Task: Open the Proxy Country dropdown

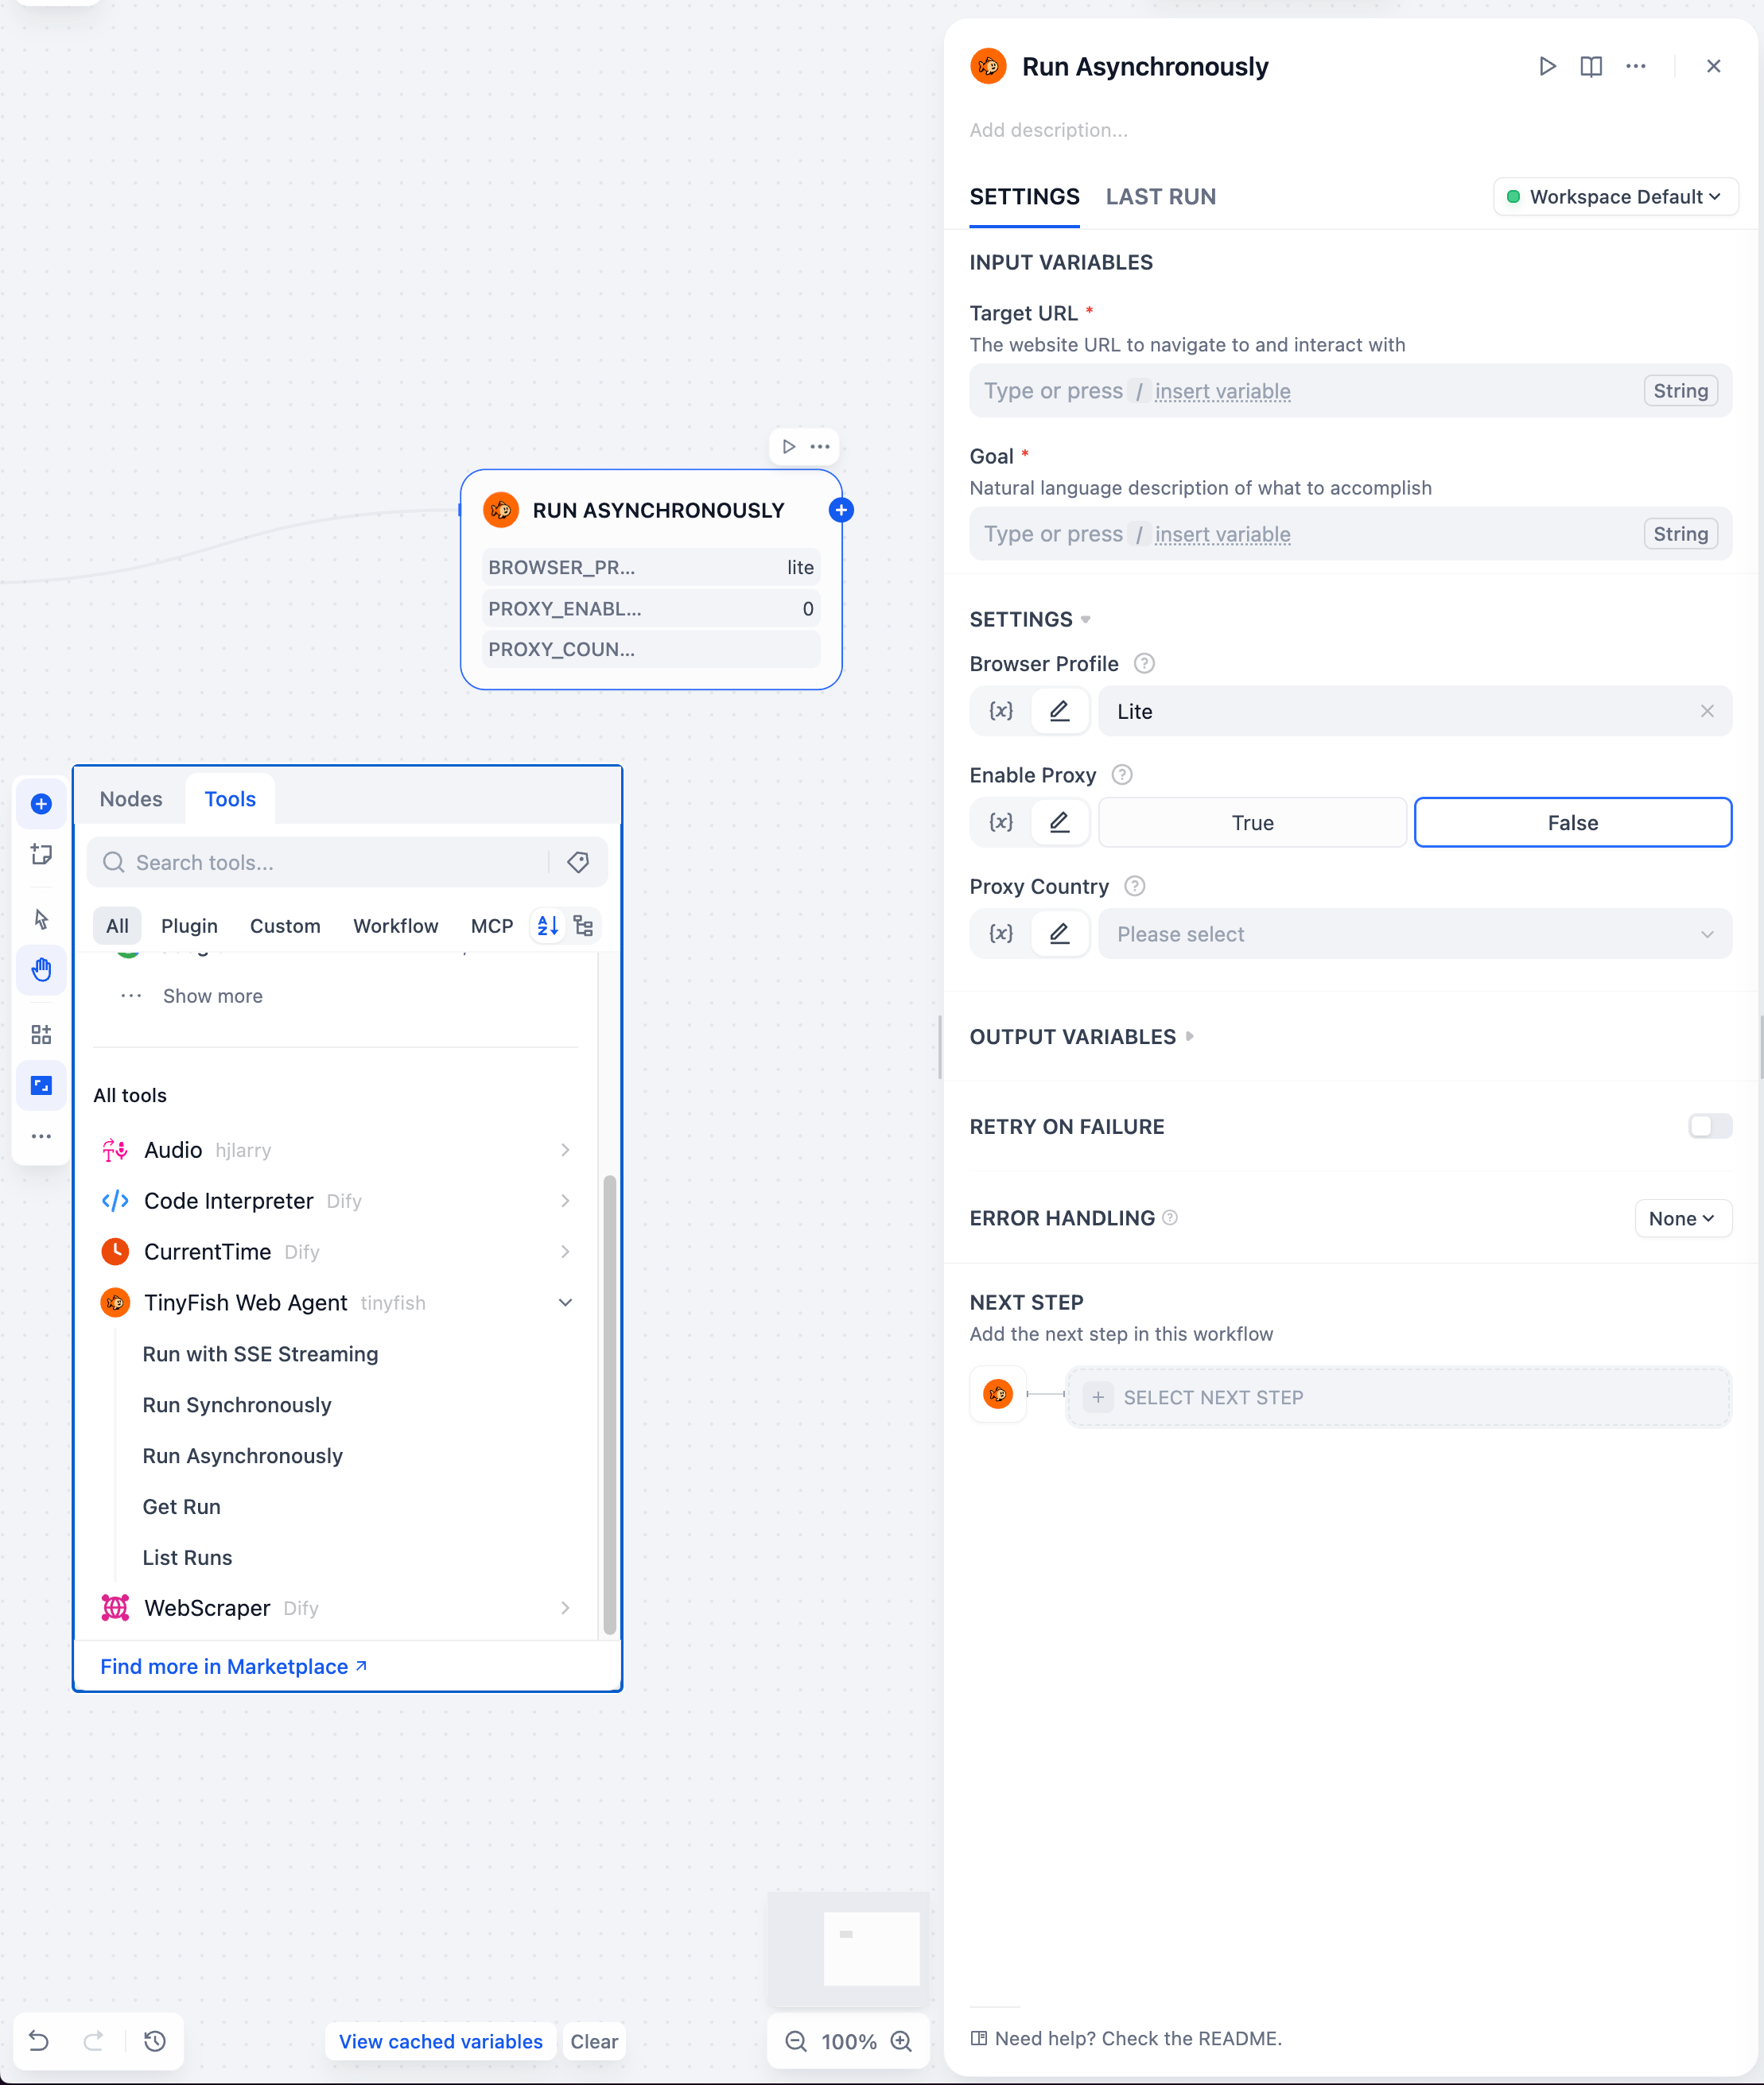Action: [1414, 933]
